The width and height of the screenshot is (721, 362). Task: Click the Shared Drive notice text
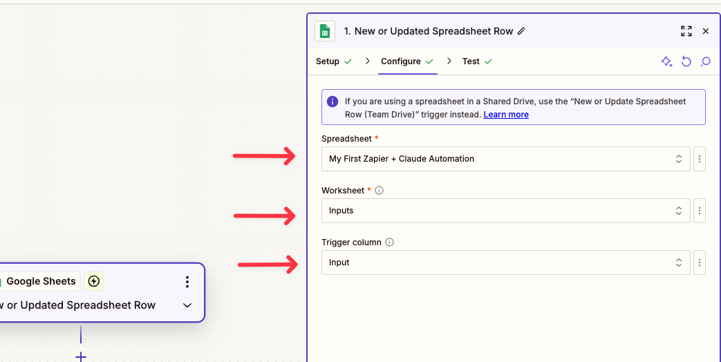pyautogui.click(x=516, y=108)
